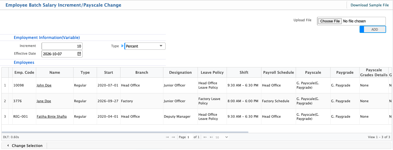Click the Deputy Manager designation cell
Viewport: 393px width, 150px height.
tap(180, 117)
